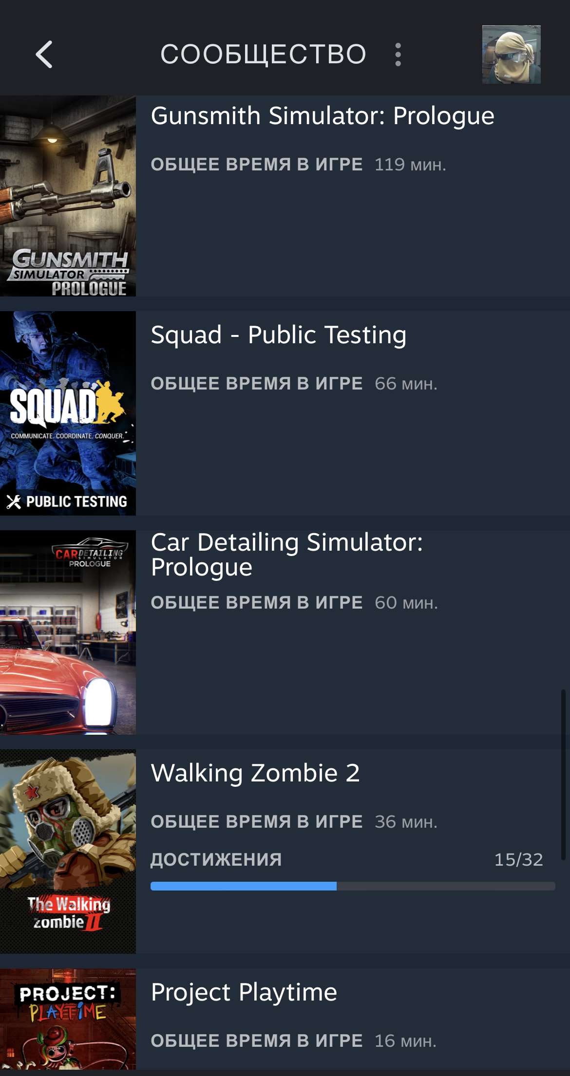Open the Gunsmith Simulator: Prologue title
Screen dimensions: 570x1076
pos(323,116)
